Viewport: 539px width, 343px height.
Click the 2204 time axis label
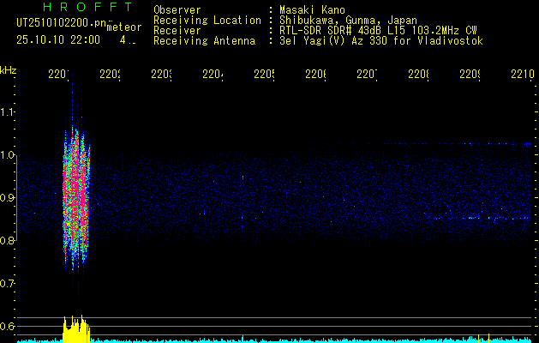coord(213,75)
